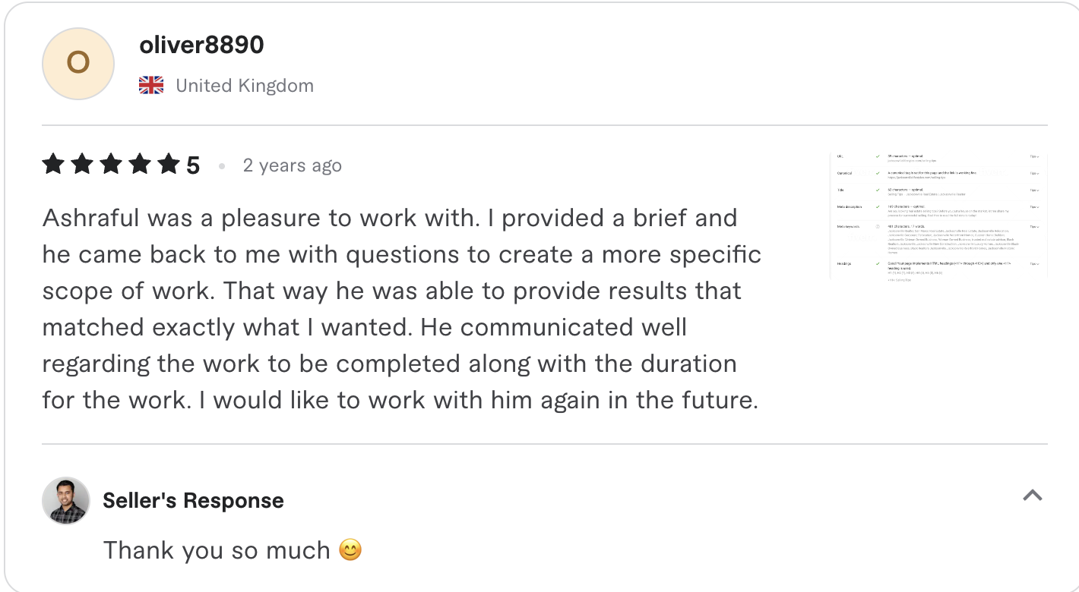Open oliver8890's profile link
This screenshot has height=592, width=1079.
[x=201, y=45]
